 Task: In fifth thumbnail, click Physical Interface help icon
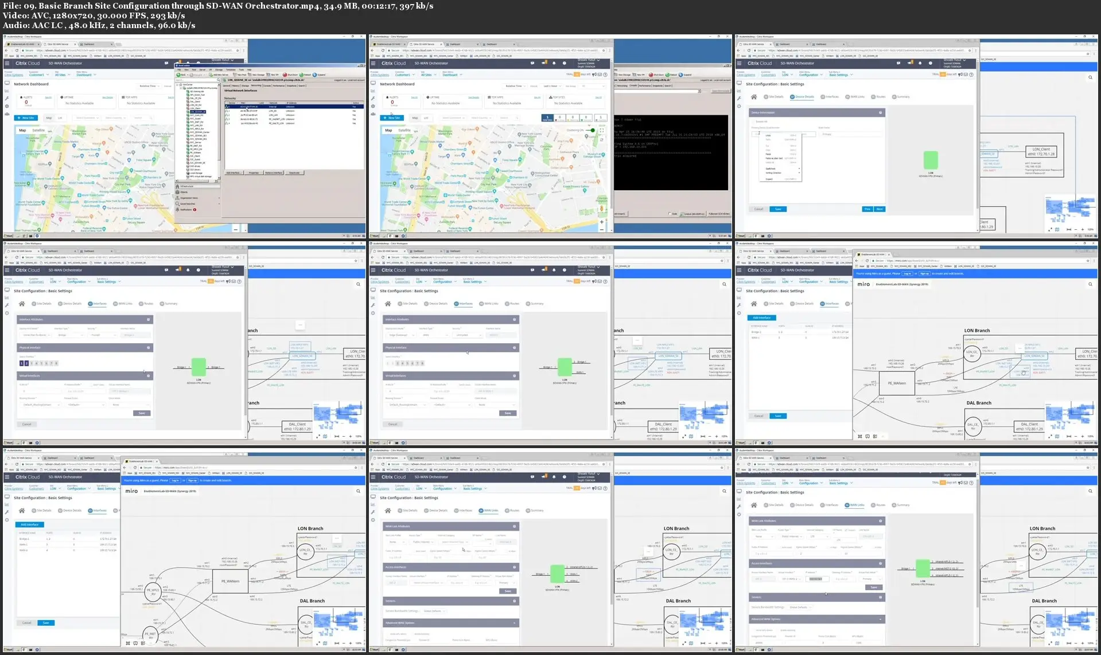tap(514, 347)
